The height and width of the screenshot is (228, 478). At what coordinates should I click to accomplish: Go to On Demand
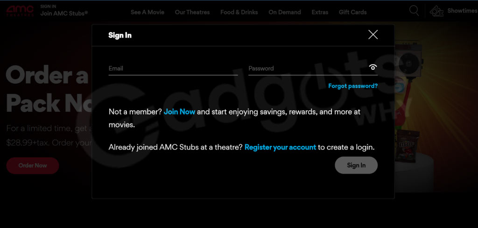click(285, 12)
